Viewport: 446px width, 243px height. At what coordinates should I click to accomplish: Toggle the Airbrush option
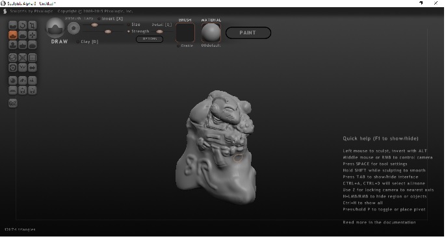click(73, 18)
